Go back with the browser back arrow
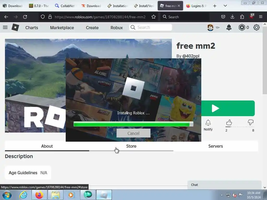This screenshot has height=200, width=267. tap(6, 17)
